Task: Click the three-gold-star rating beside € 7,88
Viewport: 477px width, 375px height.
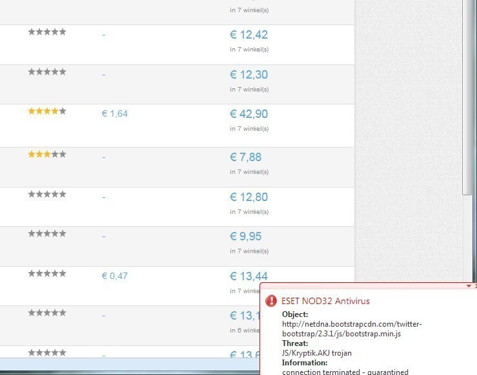Action: 47,155
